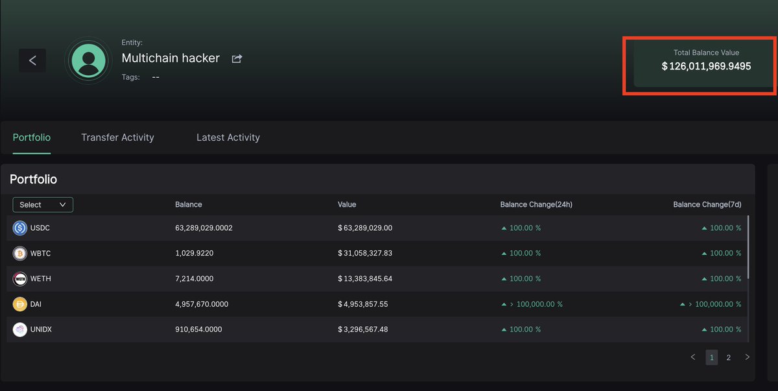This screenshot has width=778, height=391.
Task: Click the Value column header
Action: tap(347, 204)
